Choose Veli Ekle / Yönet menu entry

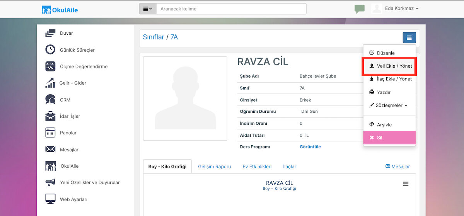389,66
